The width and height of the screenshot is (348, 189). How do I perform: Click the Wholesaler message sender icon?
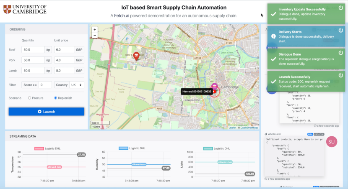pos(266,134)
